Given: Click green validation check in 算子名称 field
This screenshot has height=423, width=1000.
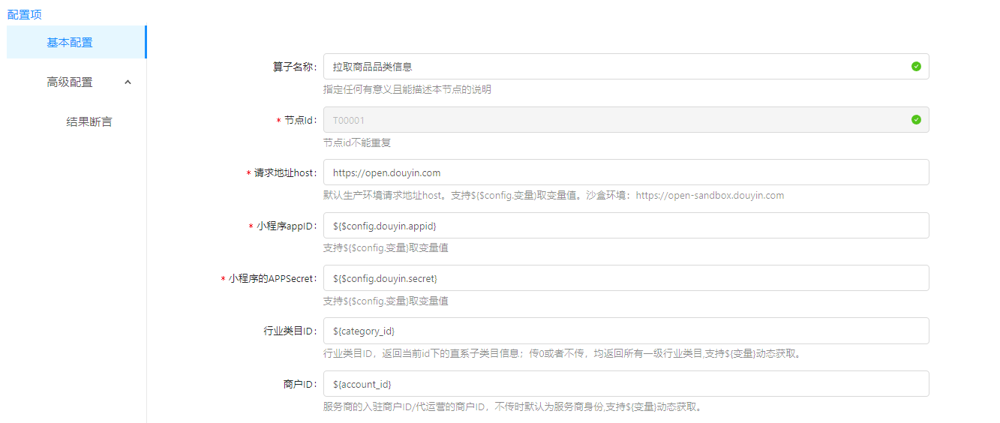Looking at the screenshot, I should pos(916,67).
